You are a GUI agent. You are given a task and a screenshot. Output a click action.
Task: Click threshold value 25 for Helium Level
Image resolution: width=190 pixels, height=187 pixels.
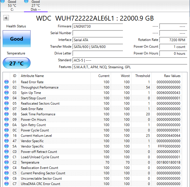tap(148, 136)
